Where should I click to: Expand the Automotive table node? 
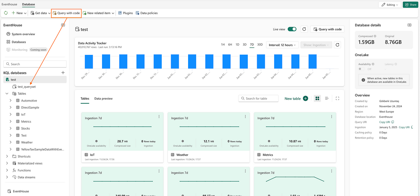coord(10,101)
